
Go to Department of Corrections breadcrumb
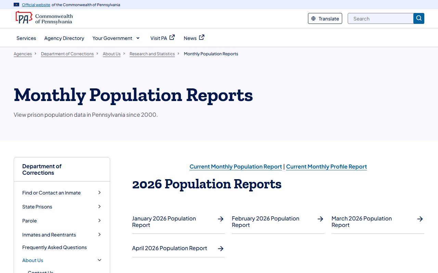[x=67, y=54]
